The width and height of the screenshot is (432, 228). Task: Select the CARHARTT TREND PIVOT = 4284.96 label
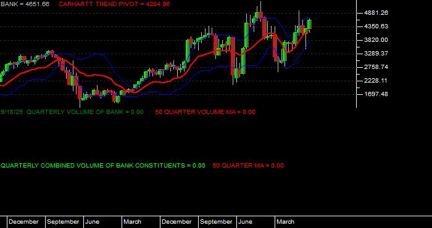[114, 4]
